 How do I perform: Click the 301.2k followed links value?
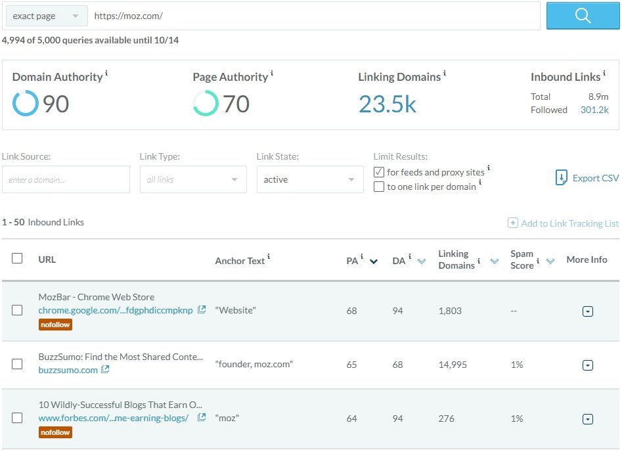[594, 110]
